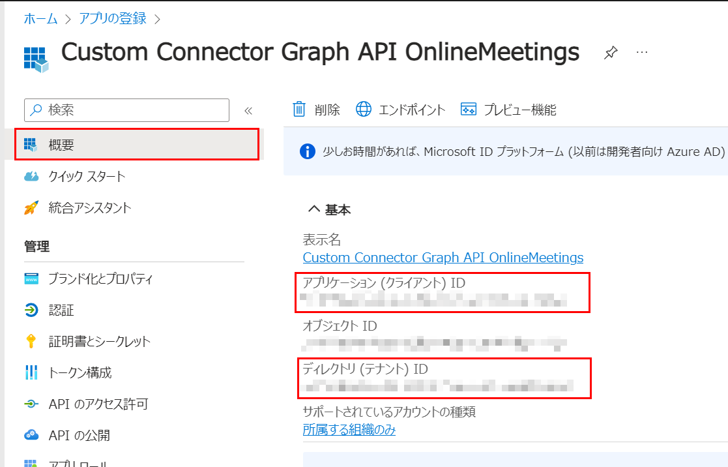The width and height of the screenshot is (728, 467).
Task: Open the 所属する組織のみ link
Action: (x=349, y=429)
